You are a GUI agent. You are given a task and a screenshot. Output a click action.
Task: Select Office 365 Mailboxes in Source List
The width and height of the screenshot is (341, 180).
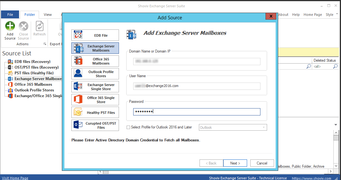click(x=33, y=84)
